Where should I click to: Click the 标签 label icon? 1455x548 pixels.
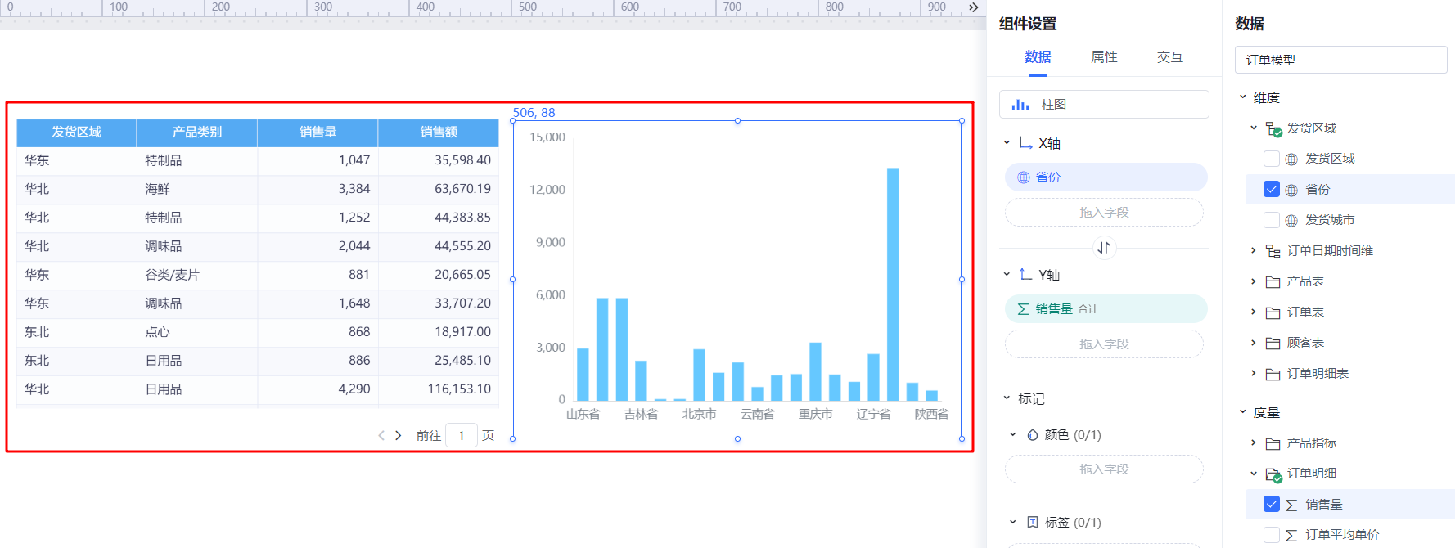coord(1033,522)
